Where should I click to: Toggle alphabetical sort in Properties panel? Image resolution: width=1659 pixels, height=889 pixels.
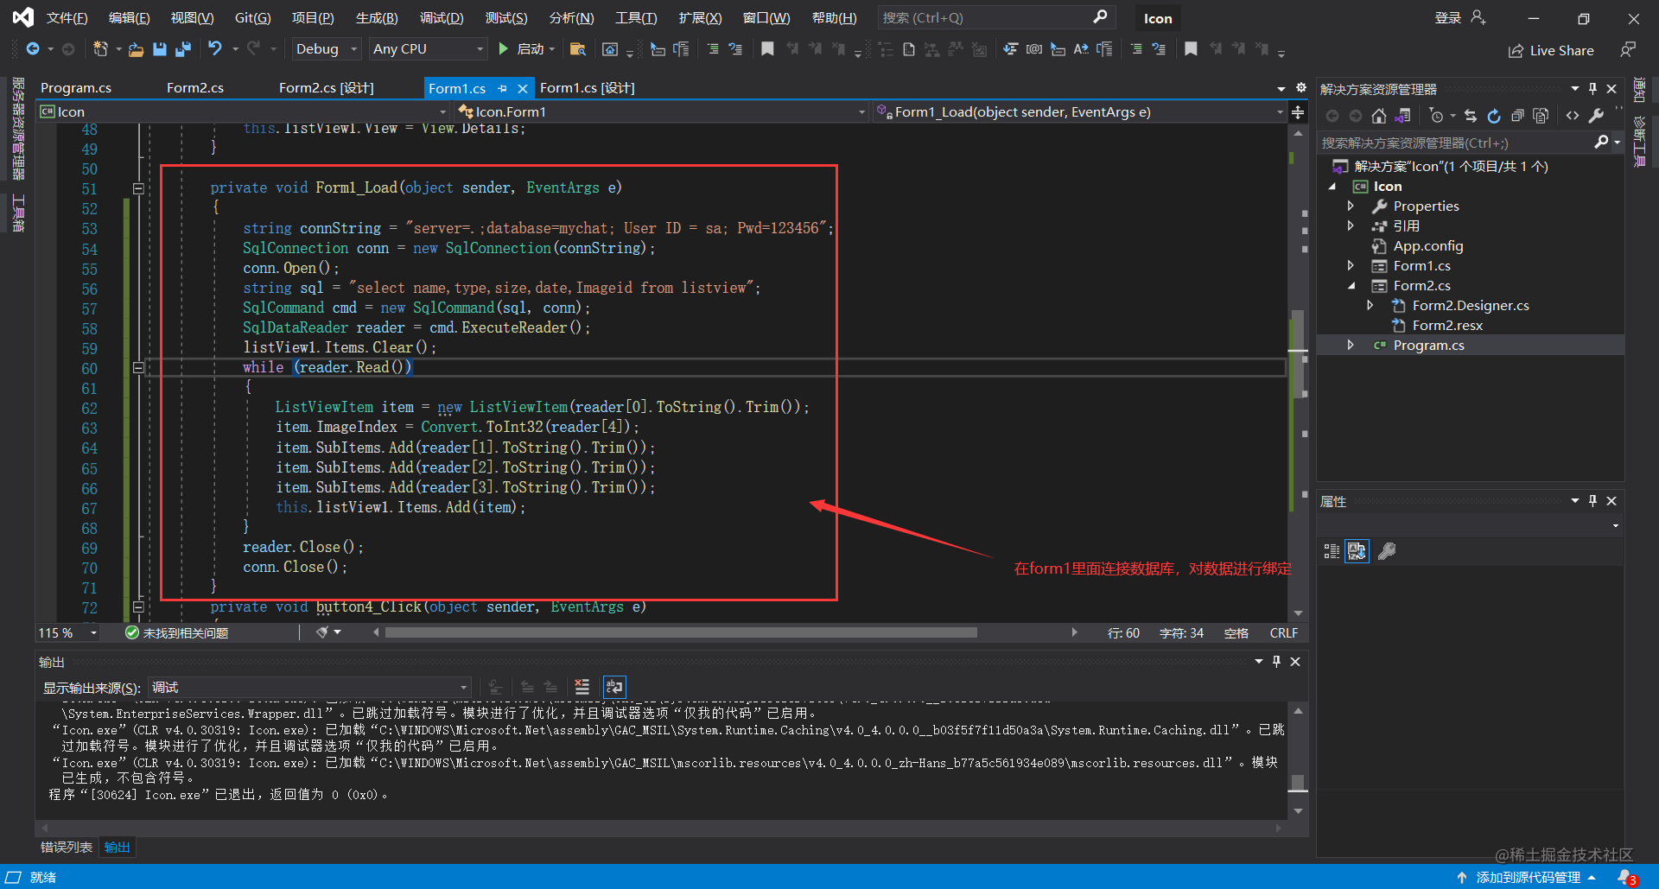tap(1357, 551)
